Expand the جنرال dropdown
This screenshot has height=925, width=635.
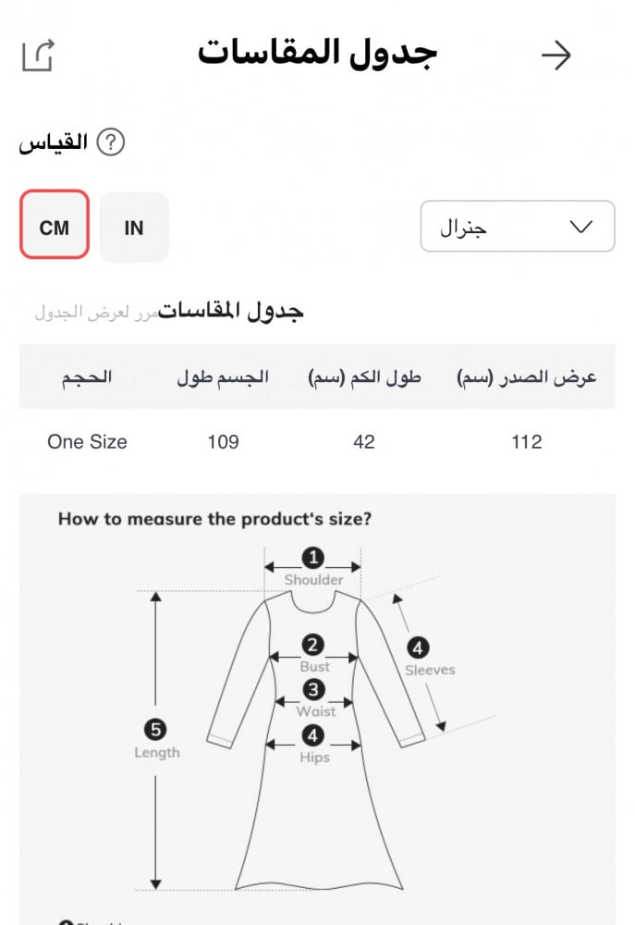(517, 227)
